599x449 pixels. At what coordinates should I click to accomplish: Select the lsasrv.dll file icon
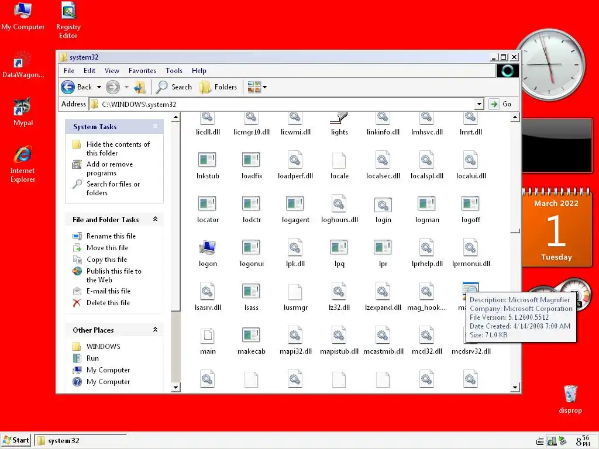point(208,298)
